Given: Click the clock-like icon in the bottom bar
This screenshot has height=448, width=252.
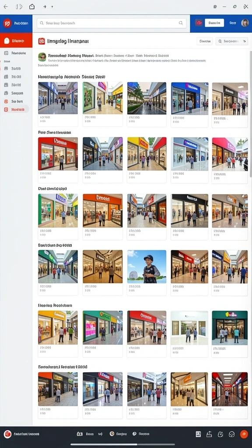Looking at the screenshot, I should point(220,434).
